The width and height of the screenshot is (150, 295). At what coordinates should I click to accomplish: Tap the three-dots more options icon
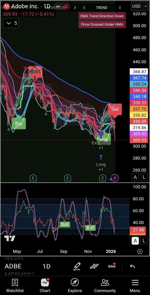coord(112,266)
